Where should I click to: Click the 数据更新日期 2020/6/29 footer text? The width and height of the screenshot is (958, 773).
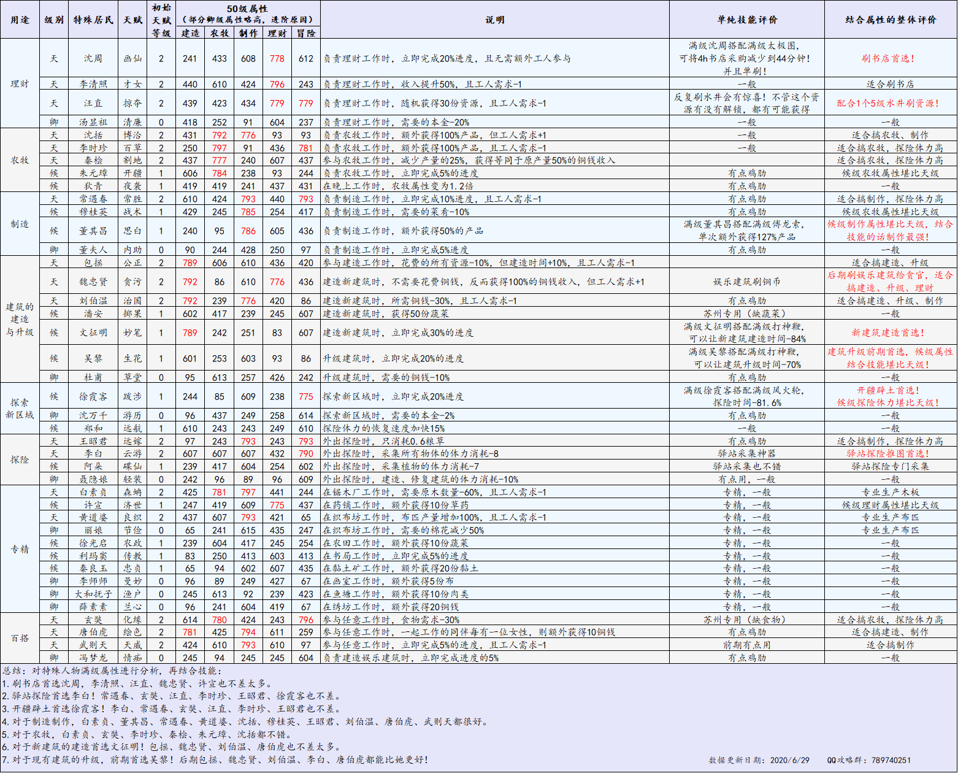759,760
